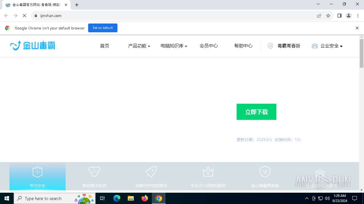Click the site lock icon in address bar
364x204 pixels.
36,16
